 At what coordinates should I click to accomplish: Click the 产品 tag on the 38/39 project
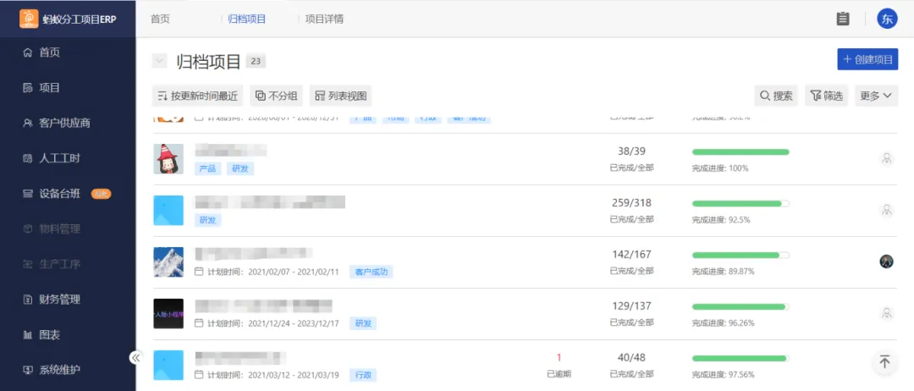[207, 168]
